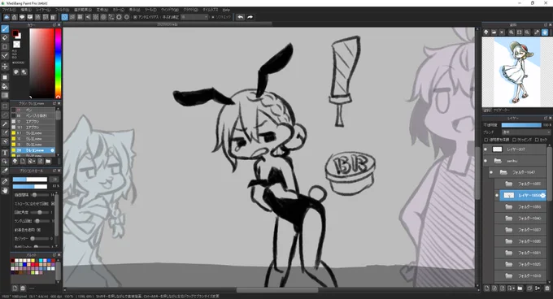Expand folder 1040 in layer list
This screenshot has height=299, width=553.
[x=508, y=219]
